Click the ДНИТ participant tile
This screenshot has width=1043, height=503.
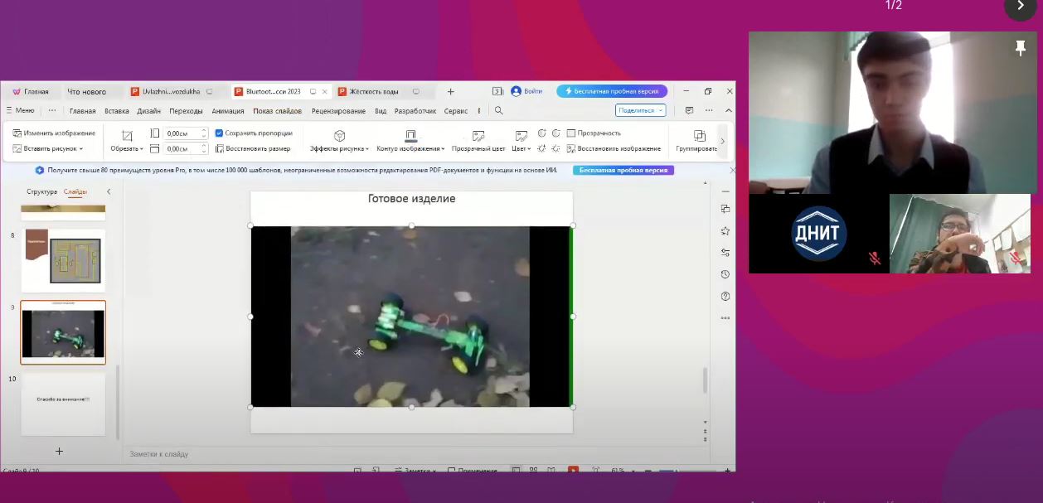pos(819,234)
